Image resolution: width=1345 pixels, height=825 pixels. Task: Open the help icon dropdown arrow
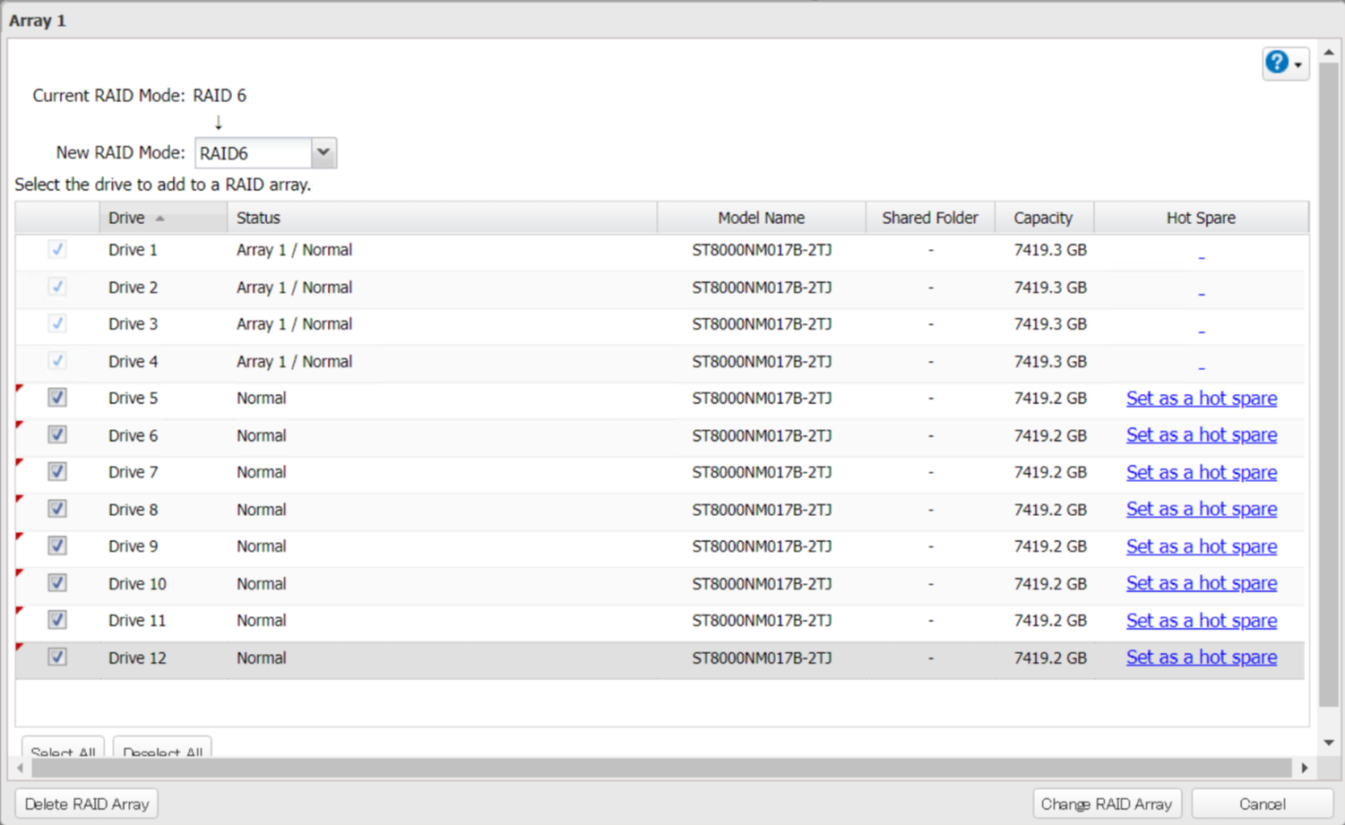click(x=1298, y=64)
